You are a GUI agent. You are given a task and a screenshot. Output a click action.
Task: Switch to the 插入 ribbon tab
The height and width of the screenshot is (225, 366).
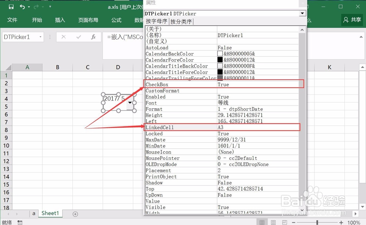(60, 20)
